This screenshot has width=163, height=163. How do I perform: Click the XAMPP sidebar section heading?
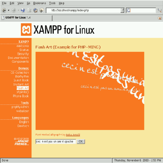pyautogui.click(x=24, y=42)
